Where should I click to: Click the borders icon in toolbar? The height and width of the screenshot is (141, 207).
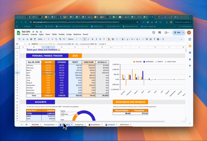pos(113,39)
